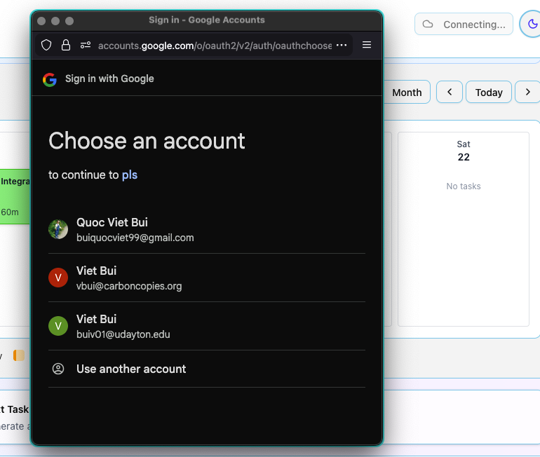Click the Quoc Viet Bui profile photo
Image resolution: width=540 pixels, height=457 pixels.
point(58,229)
